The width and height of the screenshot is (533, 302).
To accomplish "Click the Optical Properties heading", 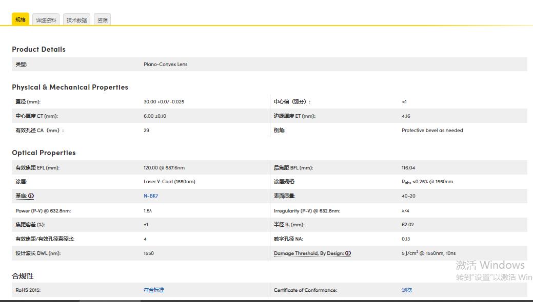I will pos(44,153).
